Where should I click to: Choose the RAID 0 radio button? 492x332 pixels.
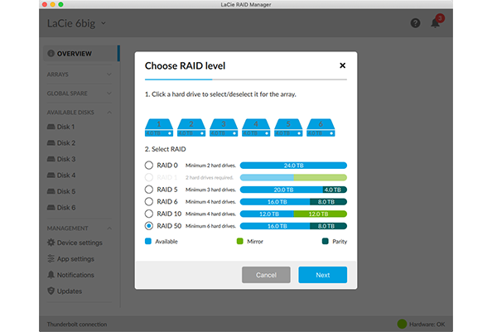149,166
